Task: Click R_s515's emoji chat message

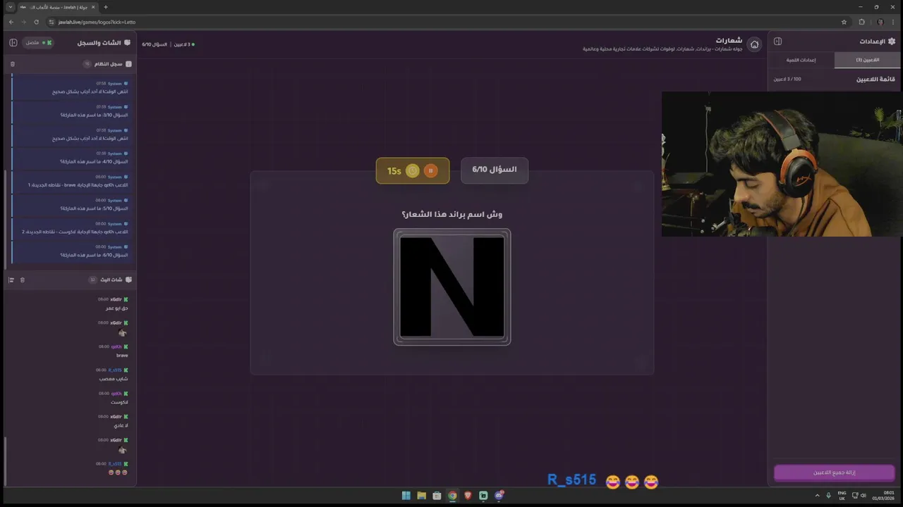Action: pos(118,472)
